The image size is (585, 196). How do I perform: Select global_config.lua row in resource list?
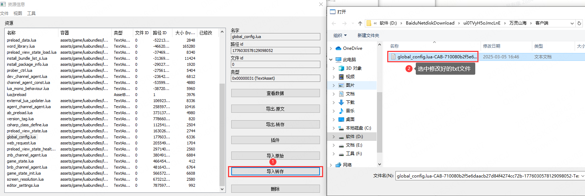click(112, 137)
